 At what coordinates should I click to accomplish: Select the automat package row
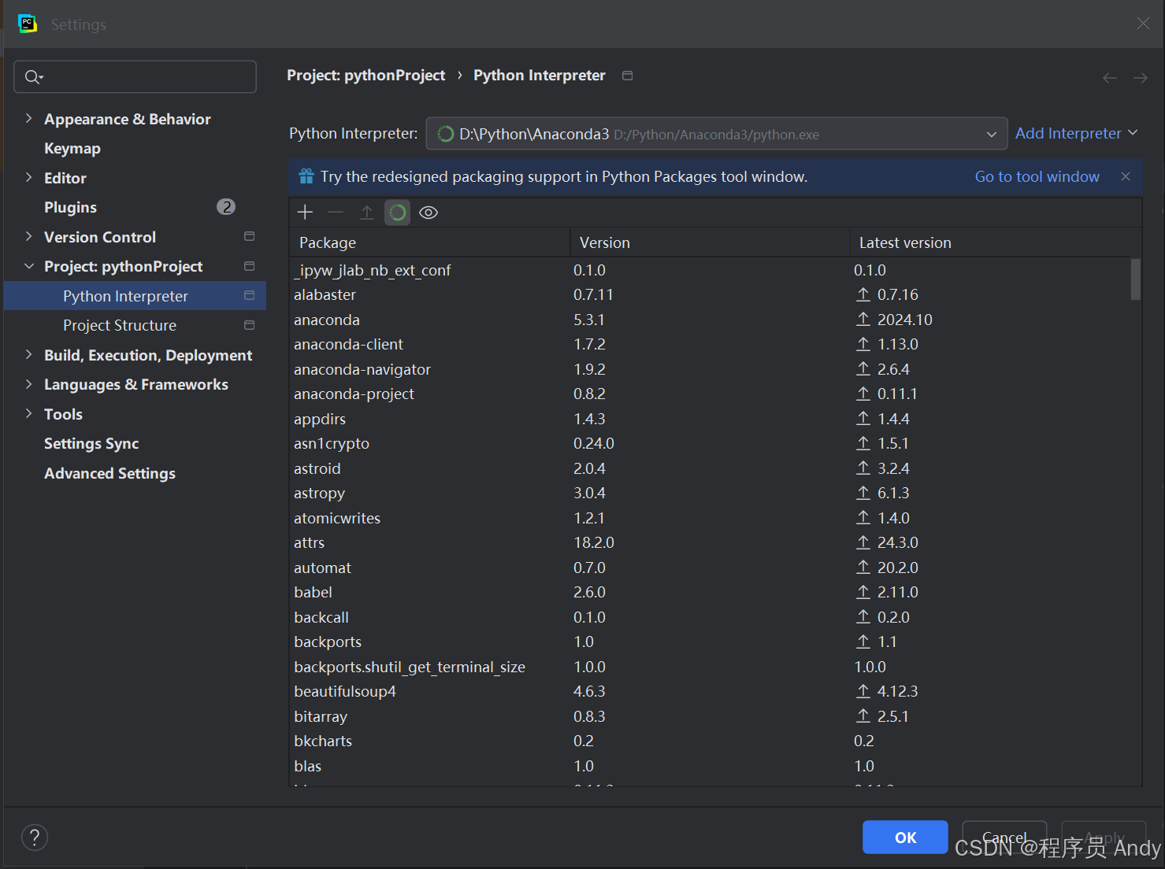click(710, 568)
